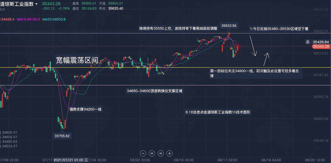Toggle the MA20 moving average indicator
Image resolution: width=331 pixels, height=163 pixels.
[54, 19]
